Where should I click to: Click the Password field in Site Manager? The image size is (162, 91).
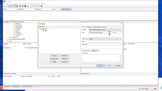pyautogui.click(x=105, y=44)
